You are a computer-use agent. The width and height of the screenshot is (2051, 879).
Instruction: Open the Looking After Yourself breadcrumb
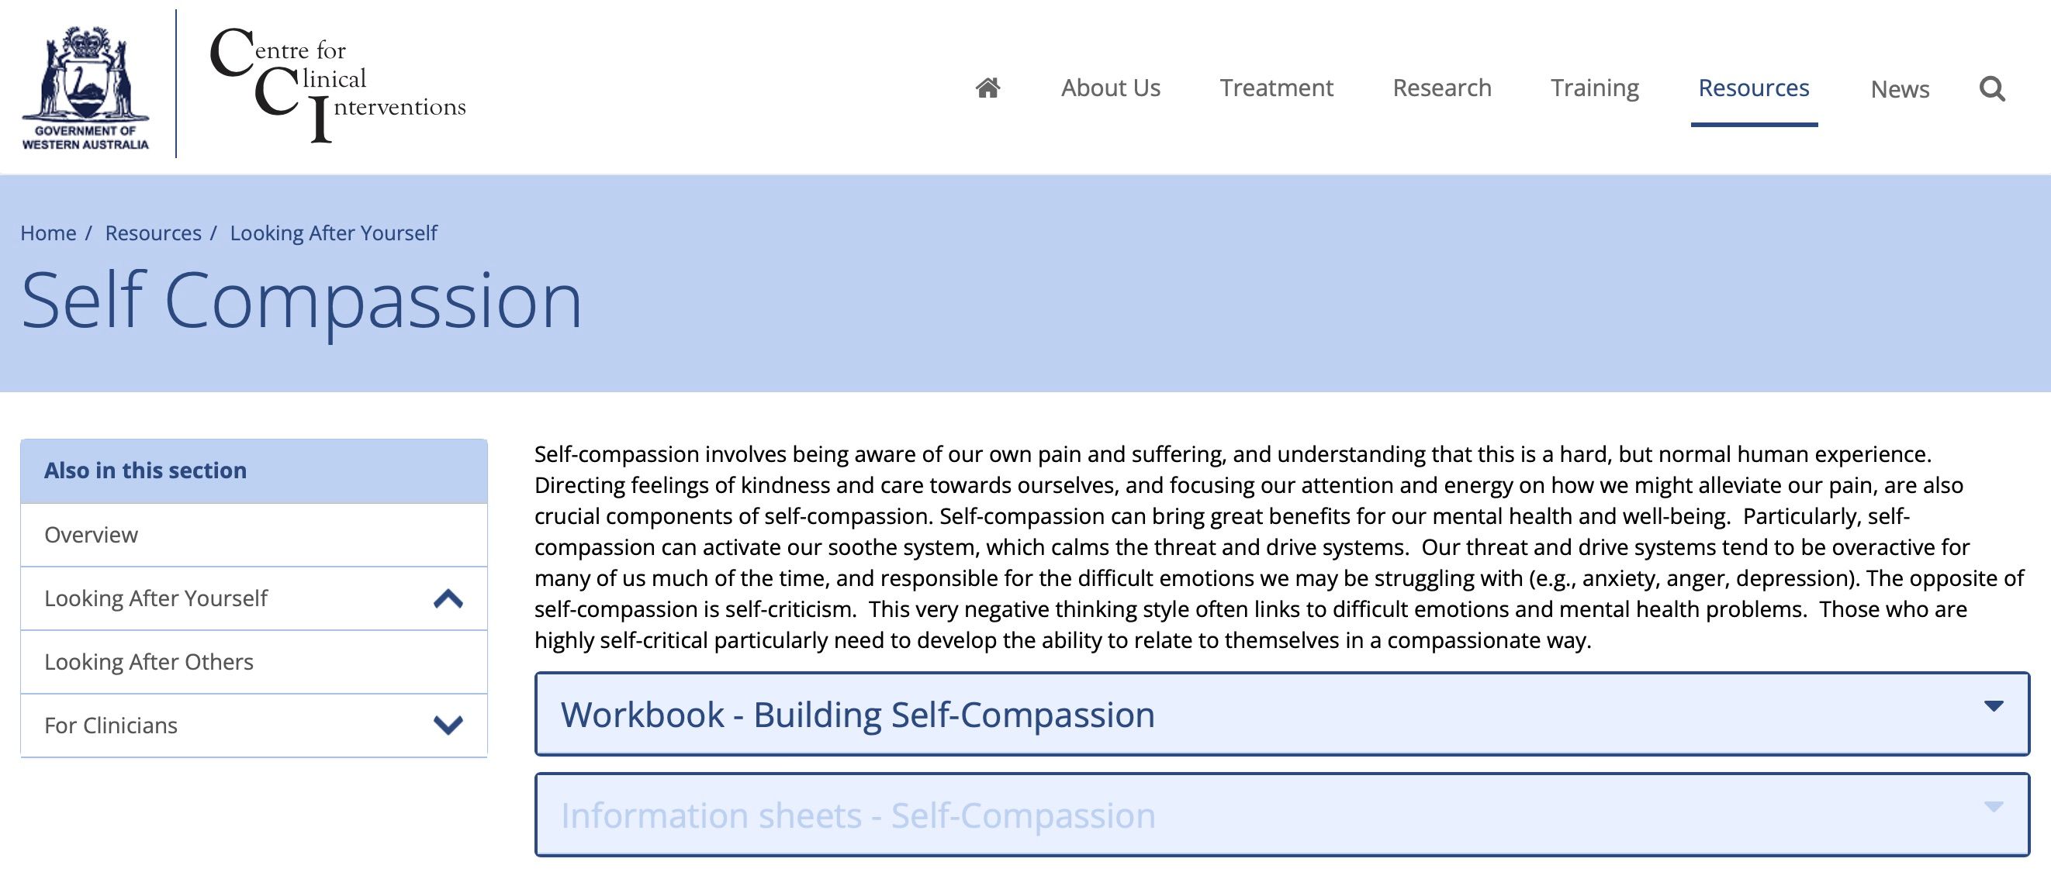click(x=334, y=233)
